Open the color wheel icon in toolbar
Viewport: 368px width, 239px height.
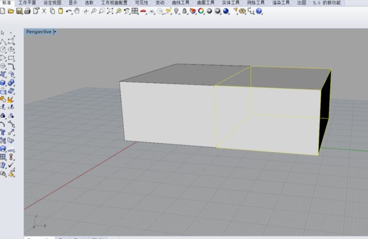pos(201,11)
